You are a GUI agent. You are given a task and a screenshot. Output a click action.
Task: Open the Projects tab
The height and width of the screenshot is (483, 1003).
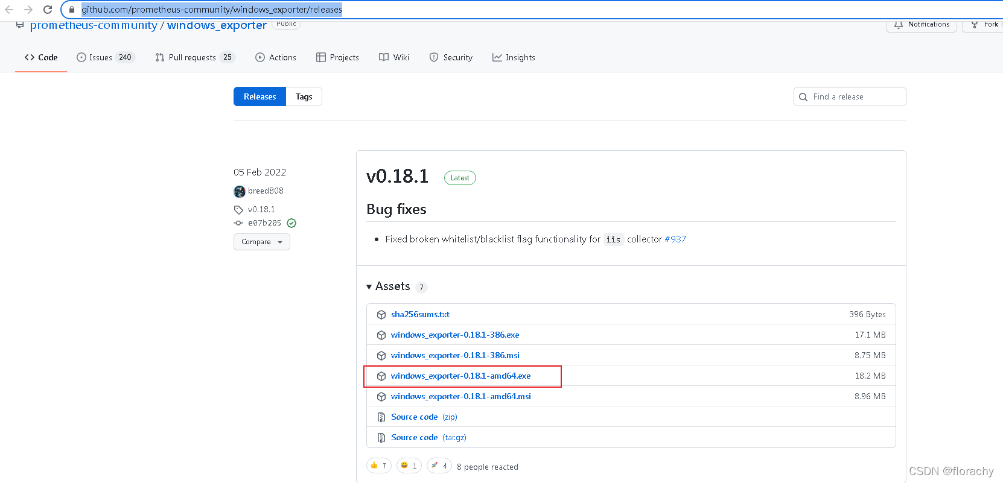[x=337, y=57]
